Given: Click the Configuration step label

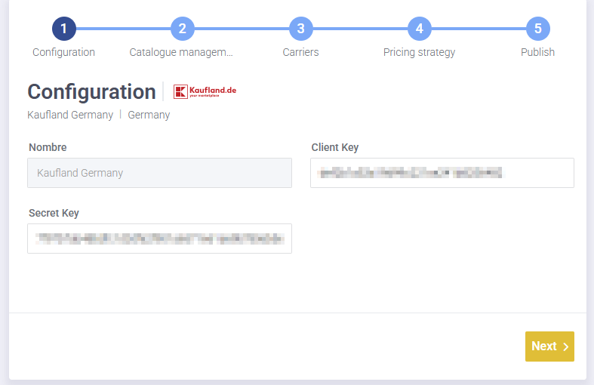Looking at the screenshot, I should click(63, 52).
